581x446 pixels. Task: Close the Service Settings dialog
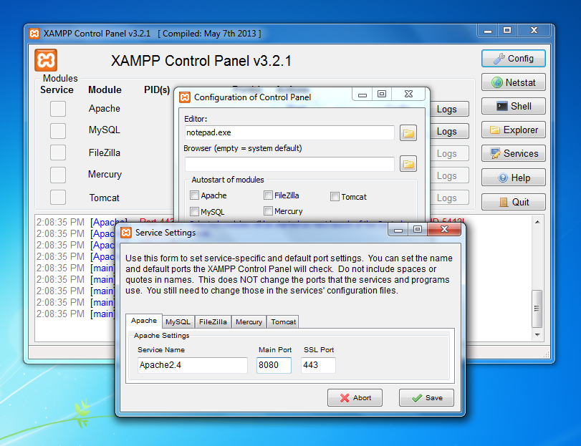pyautogui.click(x=444, y=229)
